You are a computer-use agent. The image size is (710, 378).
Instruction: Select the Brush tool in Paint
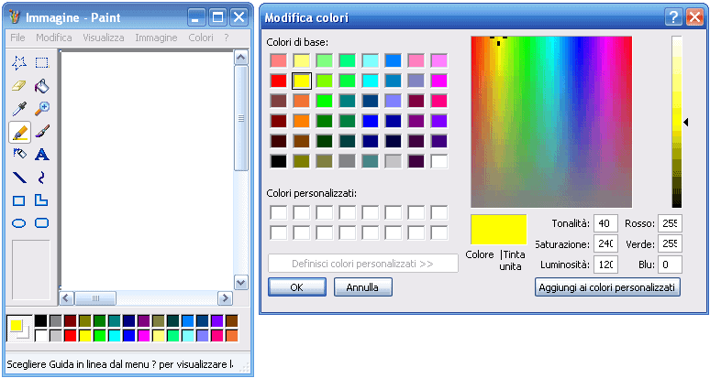41,132
